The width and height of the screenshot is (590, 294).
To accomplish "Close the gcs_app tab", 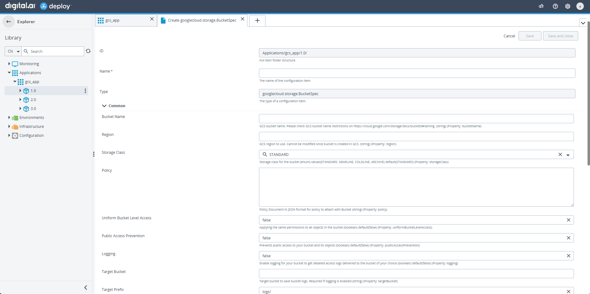I will (152, 19).
